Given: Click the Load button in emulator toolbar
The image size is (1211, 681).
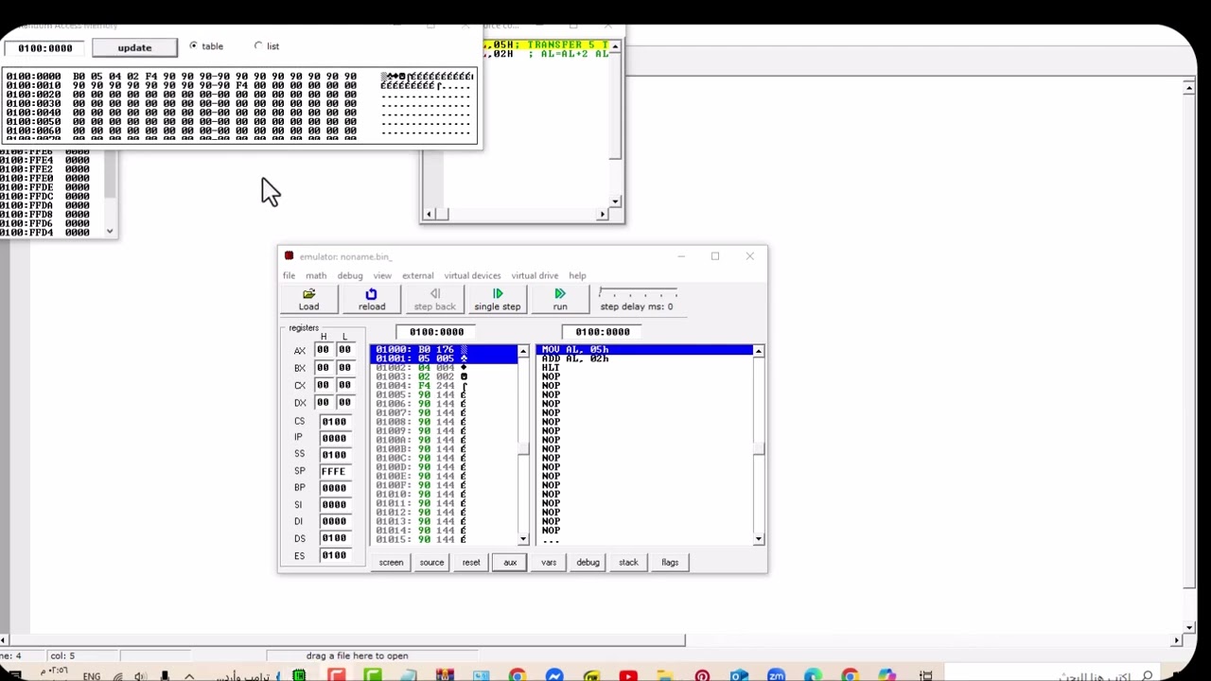Looking at the screenshot, I should [x=308, y=300].
